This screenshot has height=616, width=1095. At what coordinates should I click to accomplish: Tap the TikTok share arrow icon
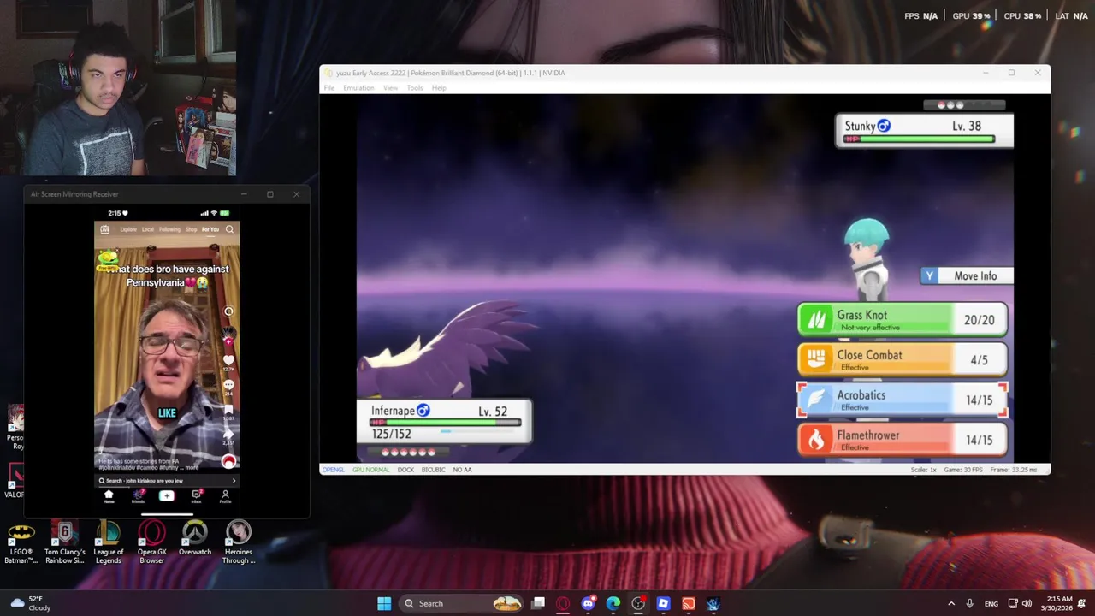(x=228, y=434)
